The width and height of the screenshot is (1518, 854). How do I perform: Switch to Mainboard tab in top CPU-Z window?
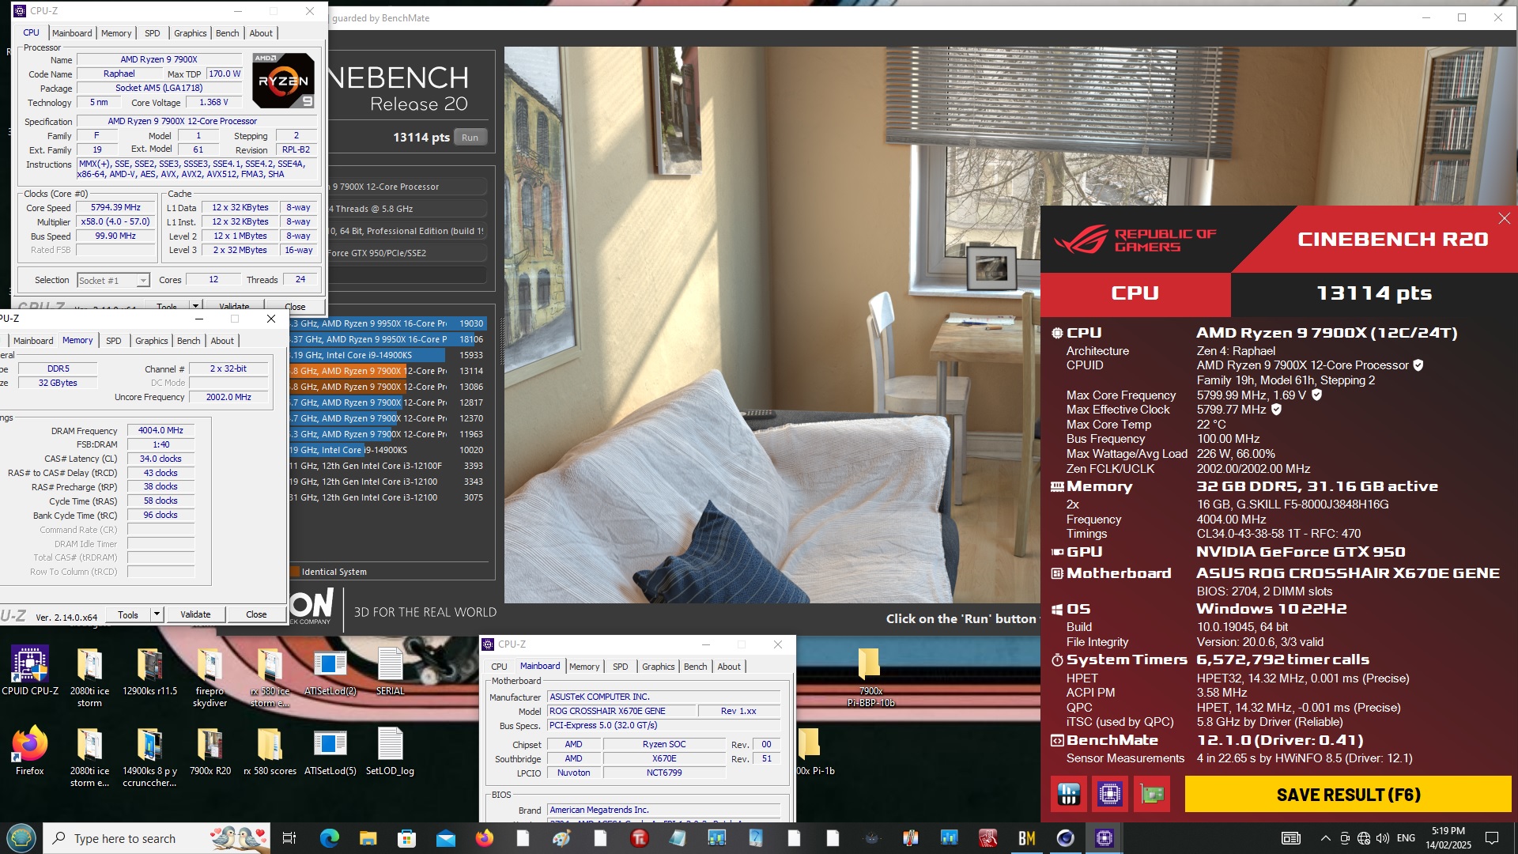72,33
